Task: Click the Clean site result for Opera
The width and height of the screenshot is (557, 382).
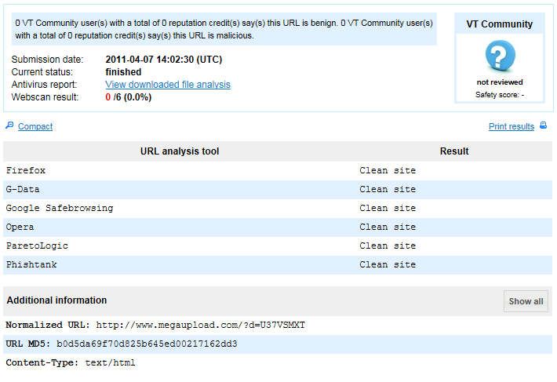Action: [x=388, y=227]
